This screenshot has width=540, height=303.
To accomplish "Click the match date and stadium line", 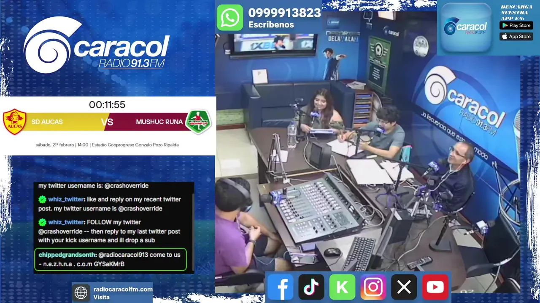I will pos(107,145).
